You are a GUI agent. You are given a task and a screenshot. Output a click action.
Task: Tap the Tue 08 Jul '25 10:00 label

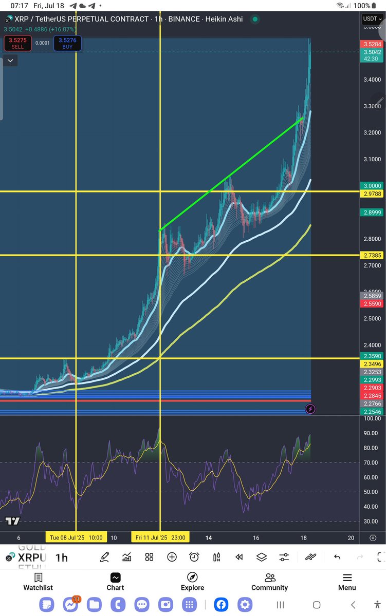click(x=76, y=538)
